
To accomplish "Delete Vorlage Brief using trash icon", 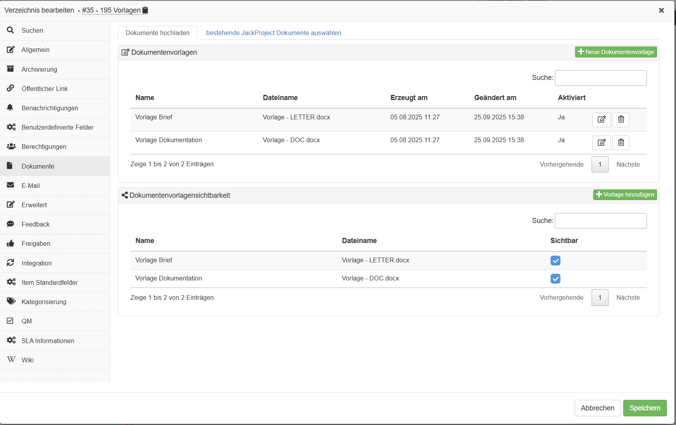I will pos(621,120).
